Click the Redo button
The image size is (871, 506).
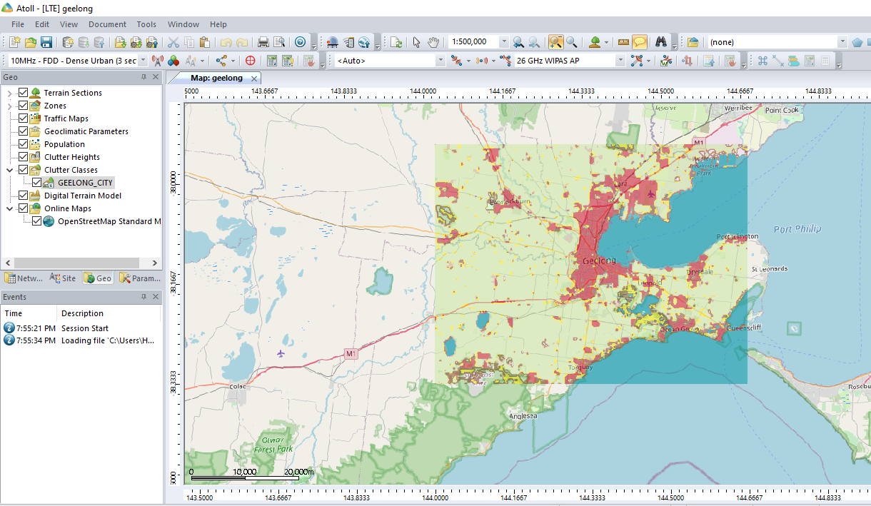pyautogui.click(x=241, y=42)
